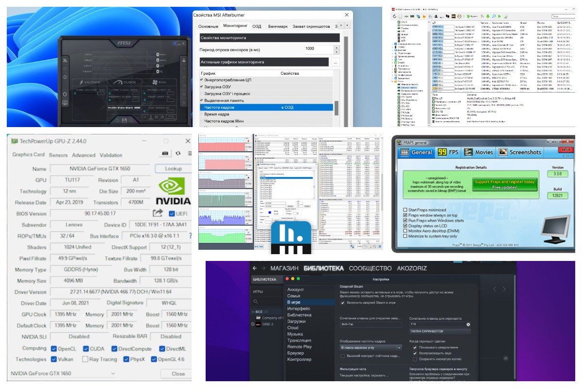582x388 pixels.
Task: Click ПАПКА СКРИНШОТОВ button in Steam
Action: click(x=441, y=331)
